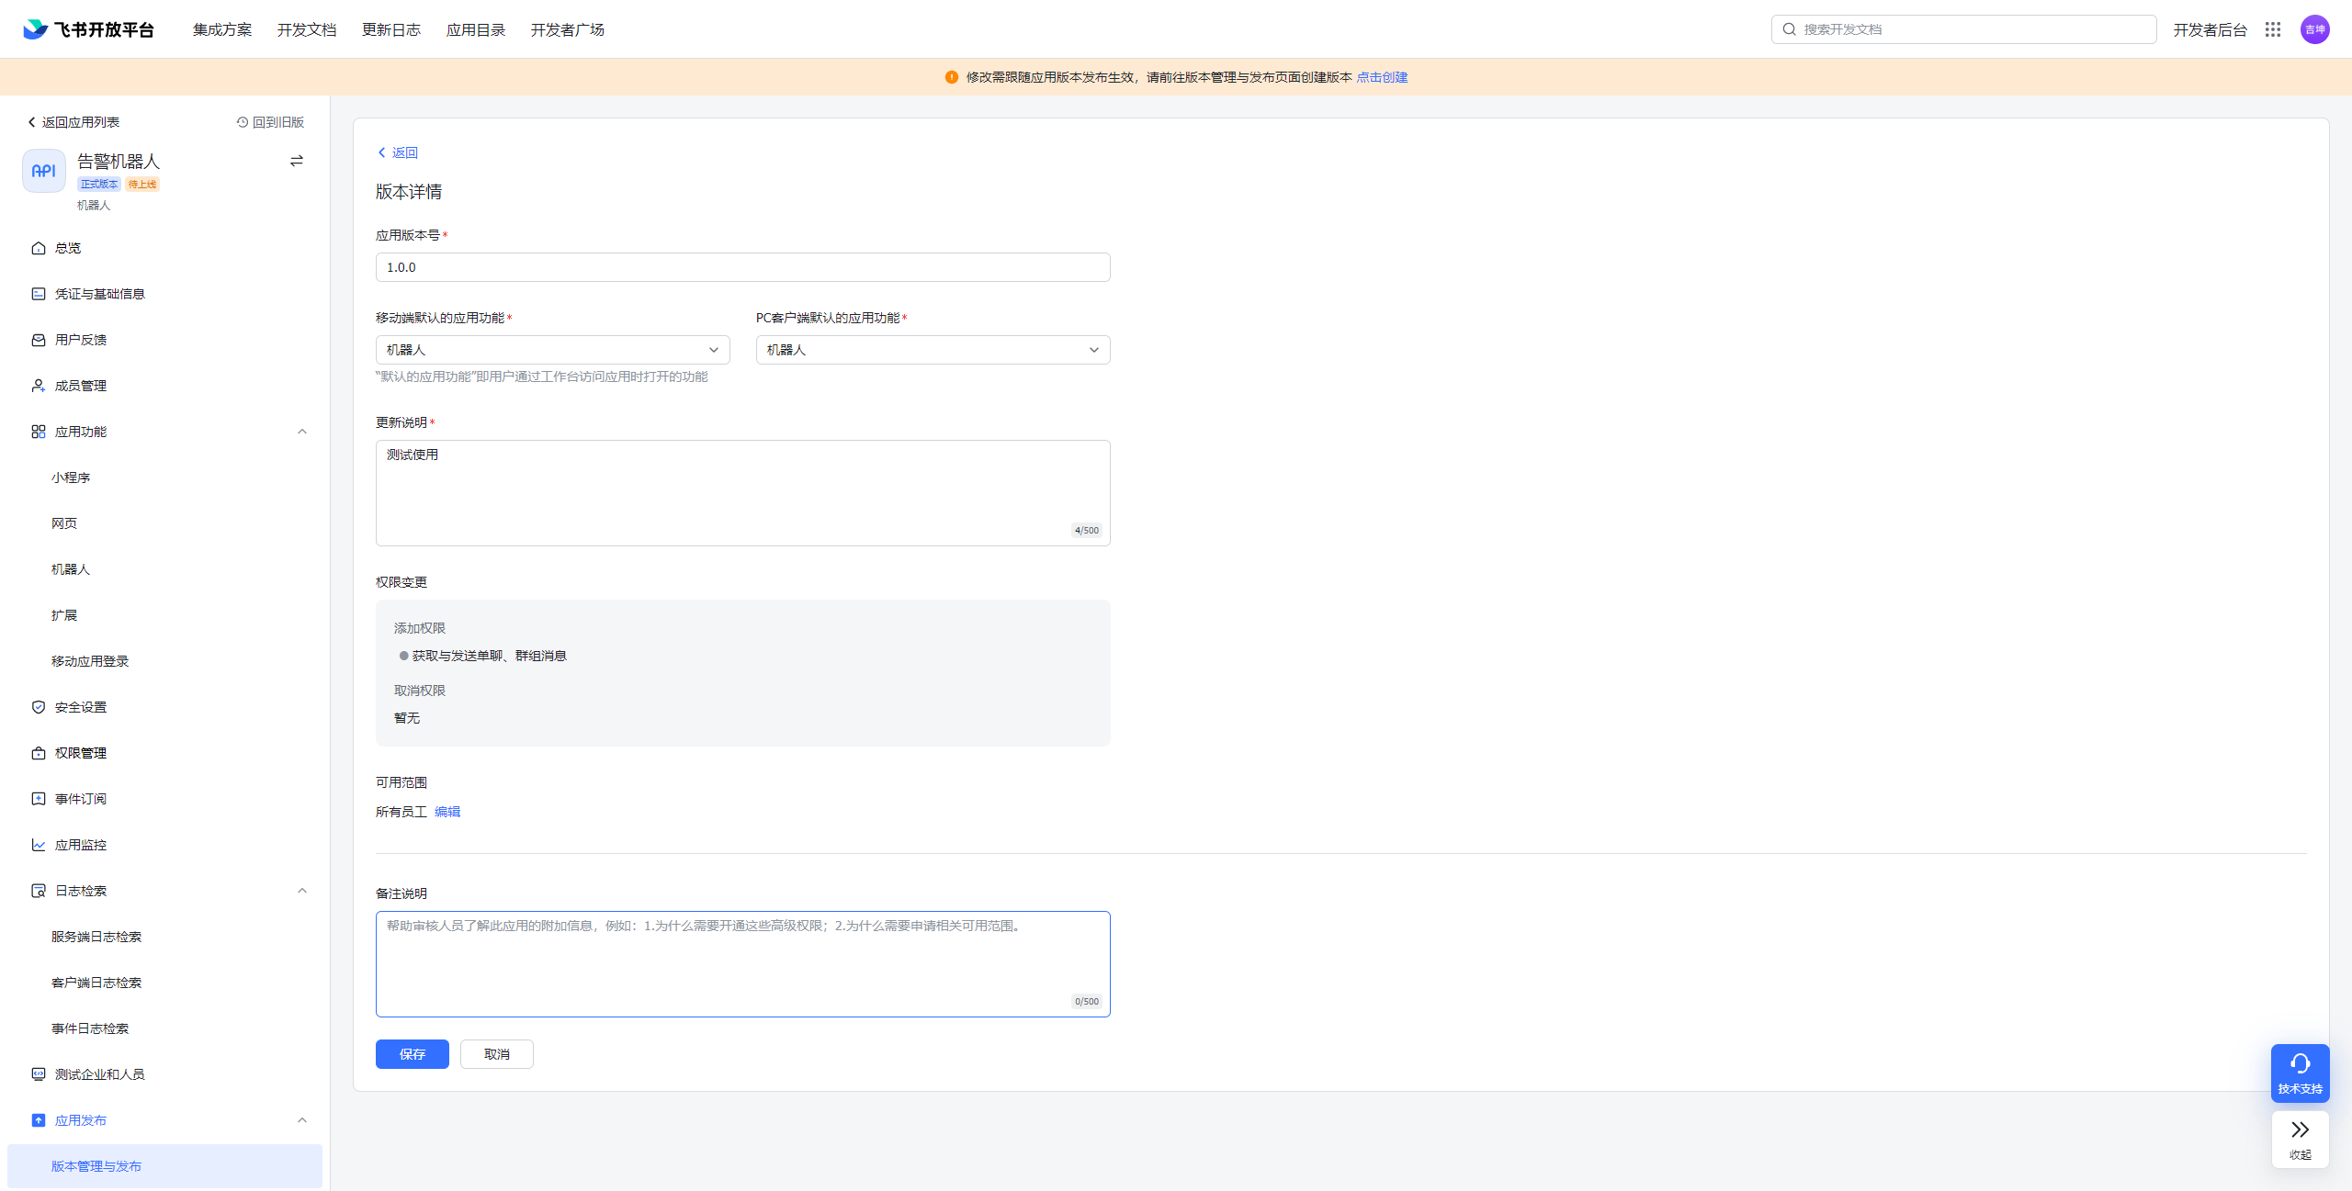Collapse the floating panel with 收起
Image resolution: width=2352 pixels, height=1191 pixels.
point(2300,1140)
